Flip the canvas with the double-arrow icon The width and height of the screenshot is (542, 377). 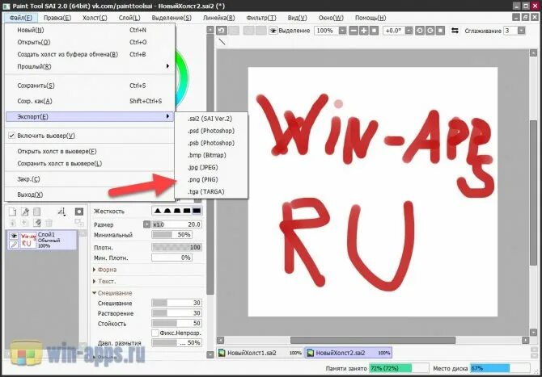455,31
